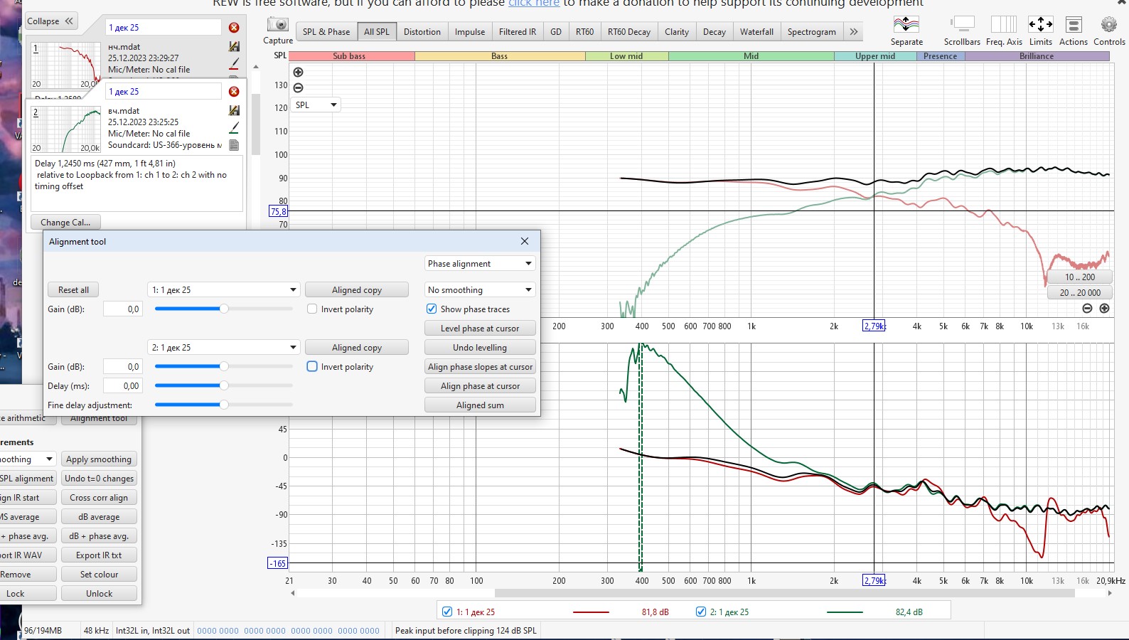
Task: Zoom out the SPL level axis
Action: pyautogui.click(x=299, y=87)
